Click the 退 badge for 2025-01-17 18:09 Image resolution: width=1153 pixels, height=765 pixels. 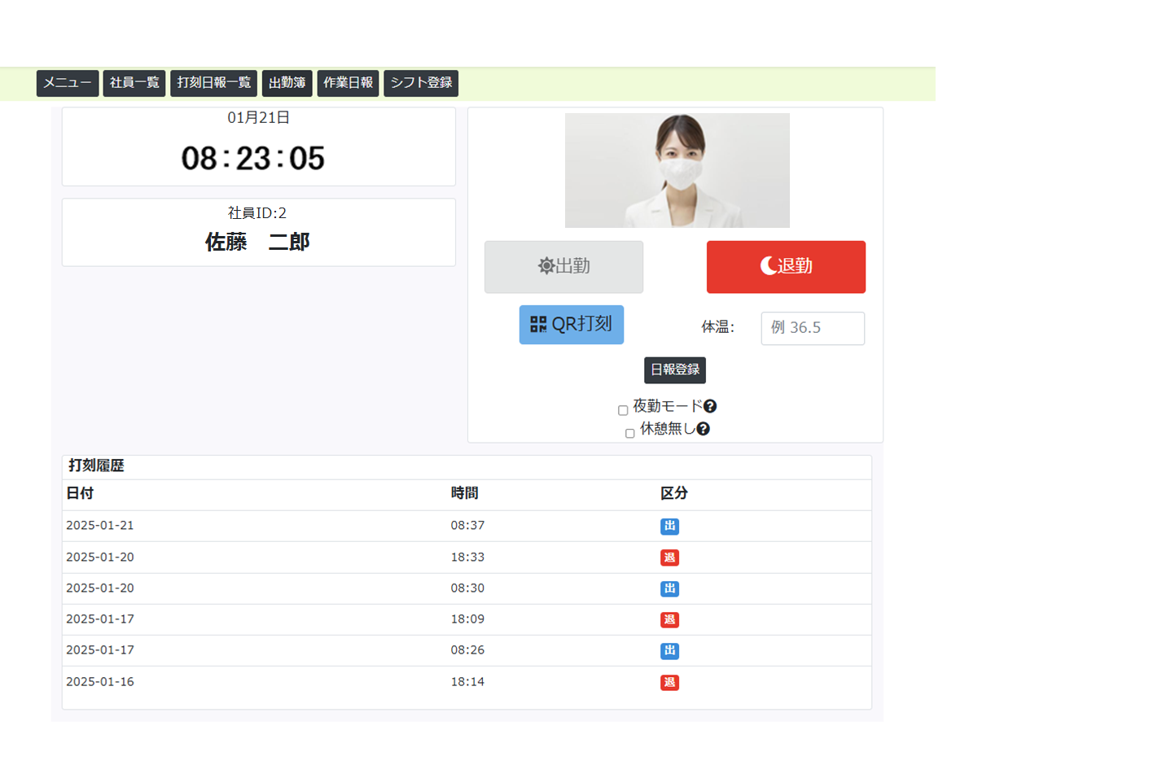pyautogui.click(x=669, y=620)
